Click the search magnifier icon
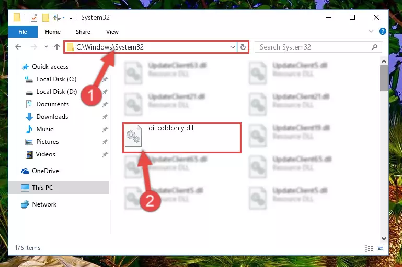Viewport: 402px width, 267px height. coord(374,47)
